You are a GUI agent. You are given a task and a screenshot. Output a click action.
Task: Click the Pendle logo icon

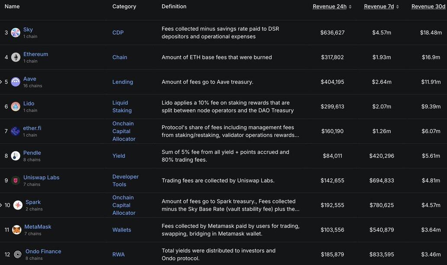tap(16, 156)
